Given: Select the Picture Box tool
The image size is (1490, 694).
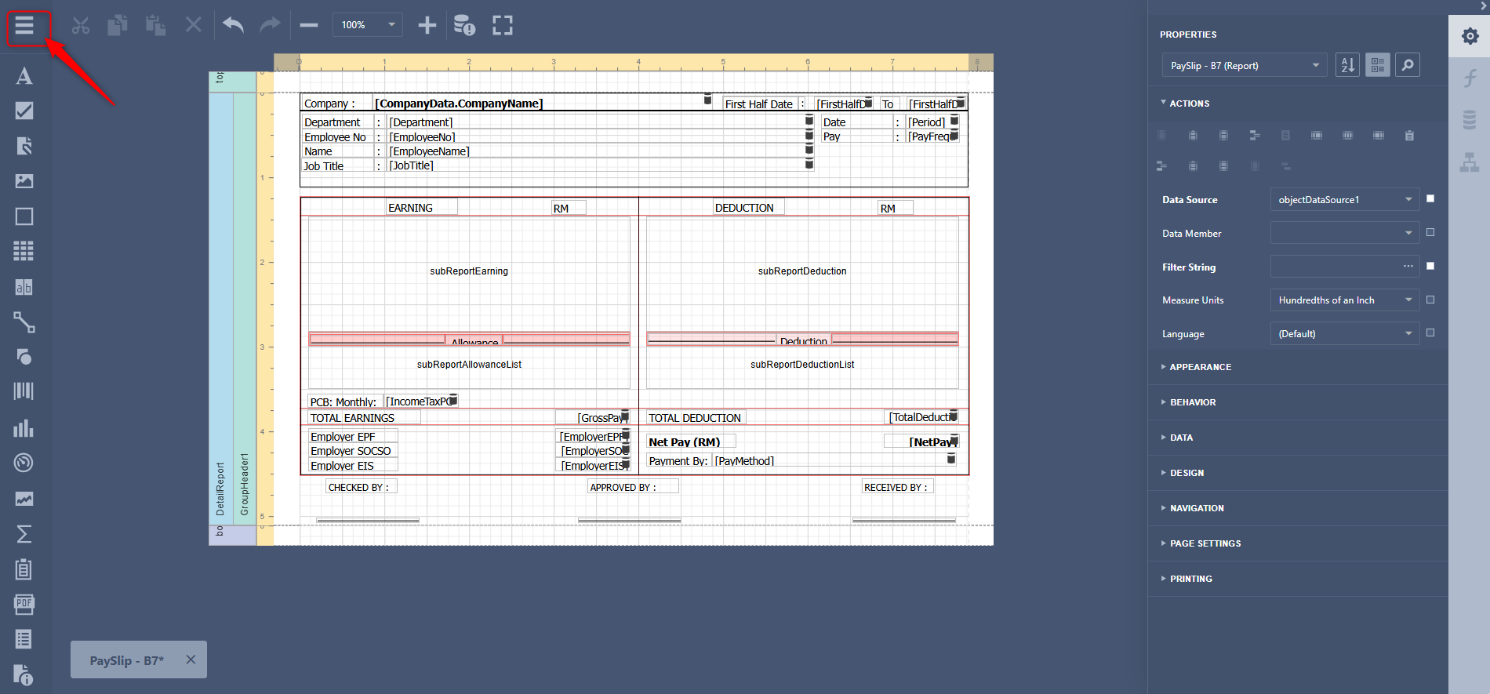Looking at the screenshot, I should (x=24, y=181).
